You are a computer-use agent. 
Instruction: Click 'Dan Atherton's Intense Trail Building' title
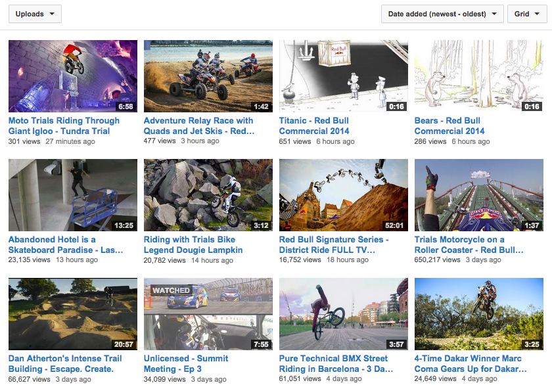(x=65, y=363)
